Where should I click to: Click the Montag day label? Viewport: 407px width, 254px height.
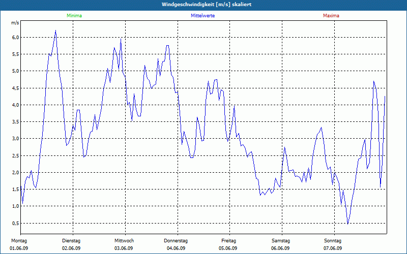coord(19,241)
